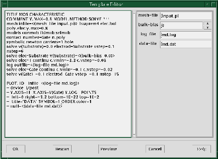218x159 pixels.
Task: Click the Preview button
Action: coord(108,149)
